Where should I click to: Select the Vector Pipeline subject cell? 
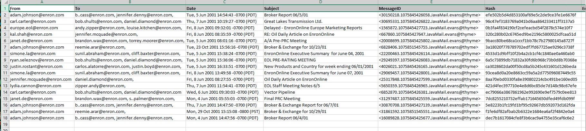tap(321, 92)
